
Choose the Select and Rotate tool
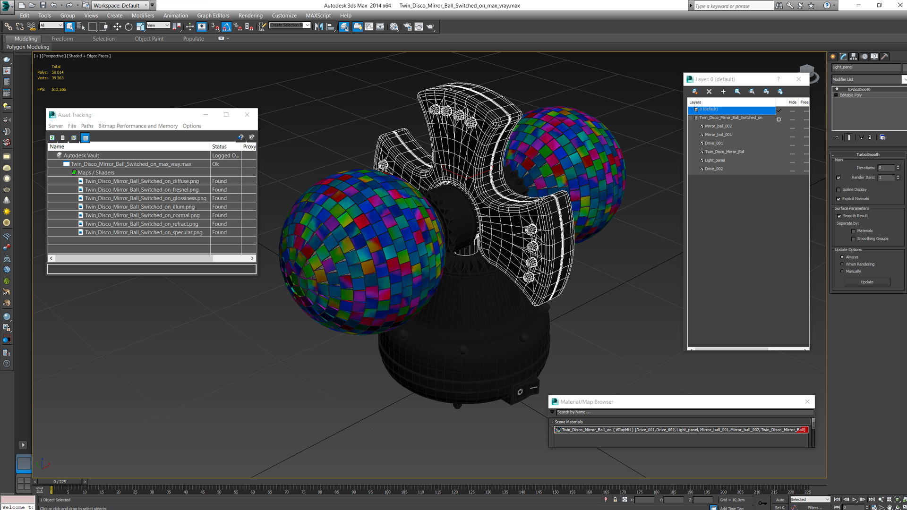click(128, 27)
